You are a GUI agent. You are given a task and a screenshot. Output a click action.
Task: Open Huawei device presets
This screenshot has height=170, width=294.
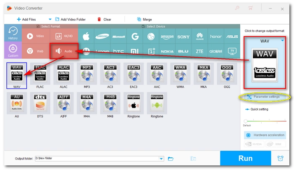(x=199, y=37)
